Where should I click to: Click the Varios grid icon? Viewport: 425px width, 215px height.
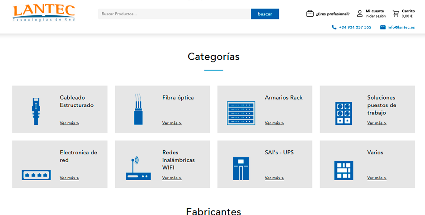344,171
